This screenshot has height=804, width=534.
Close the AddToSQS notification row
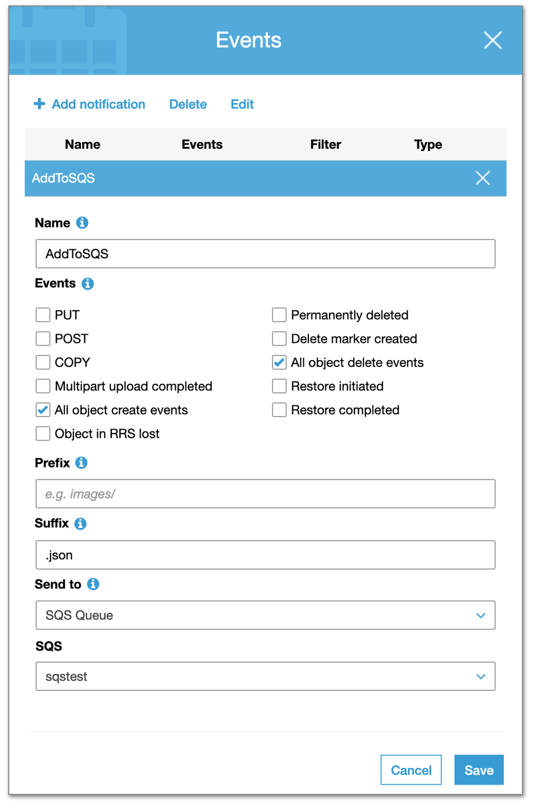coord(482,178)
